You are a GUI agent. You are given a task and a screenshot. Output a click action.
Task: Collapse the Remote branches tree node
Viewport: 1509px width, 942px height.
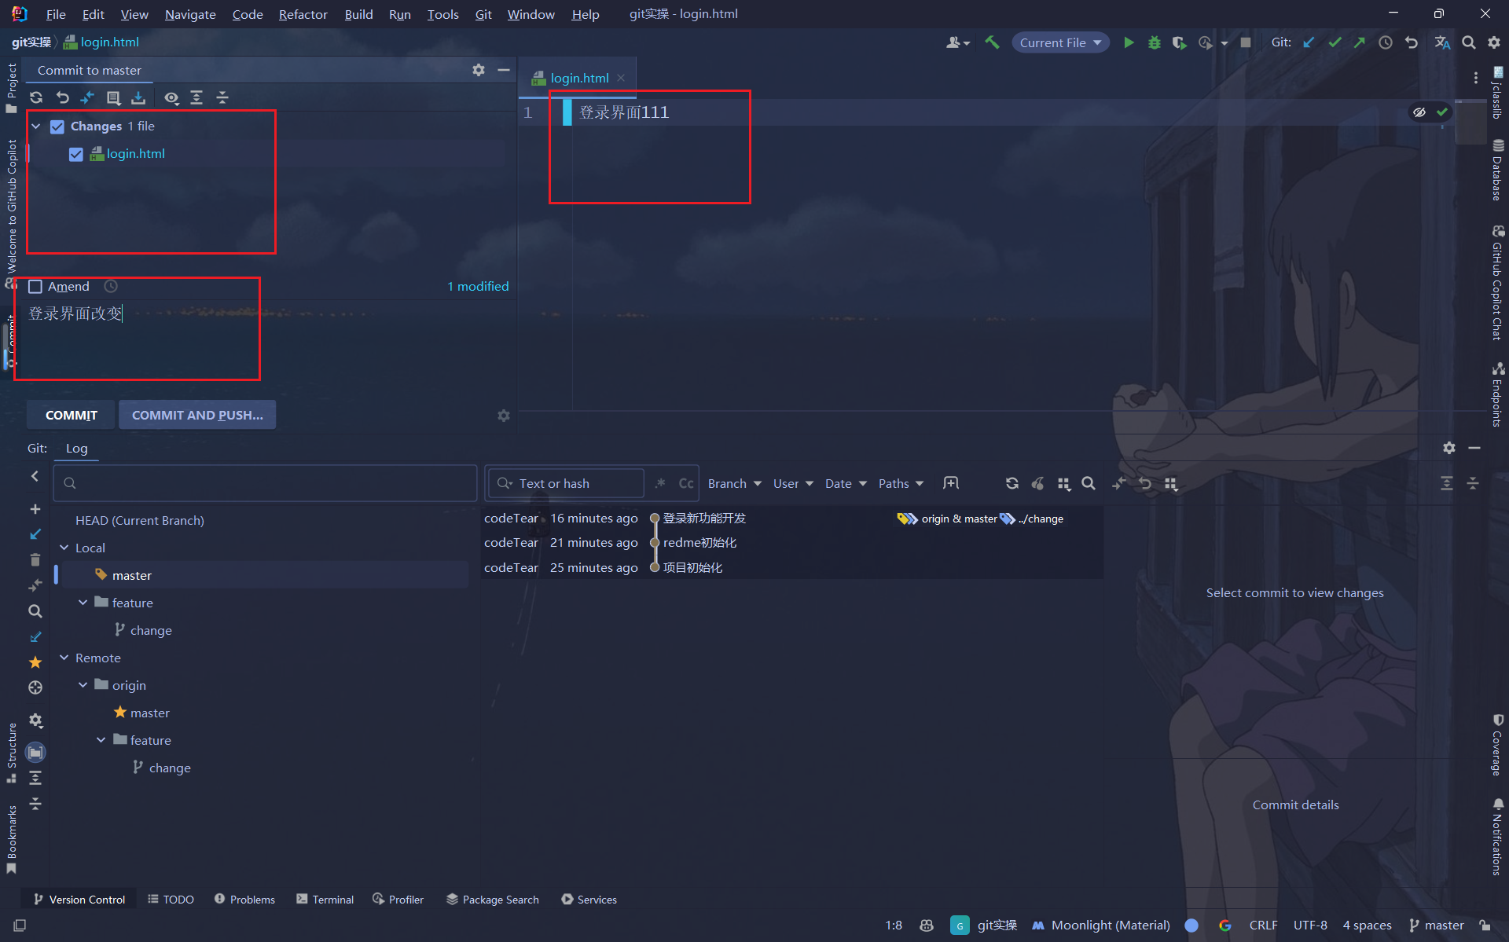click(x=64, y=658)
